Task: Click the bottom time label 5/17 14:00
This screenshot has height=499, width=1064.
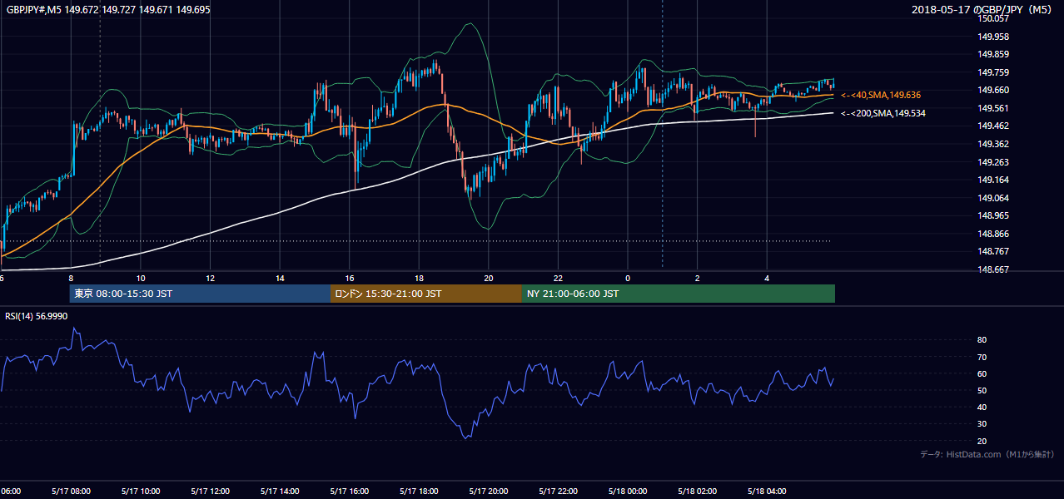Action: pos(280,492)
